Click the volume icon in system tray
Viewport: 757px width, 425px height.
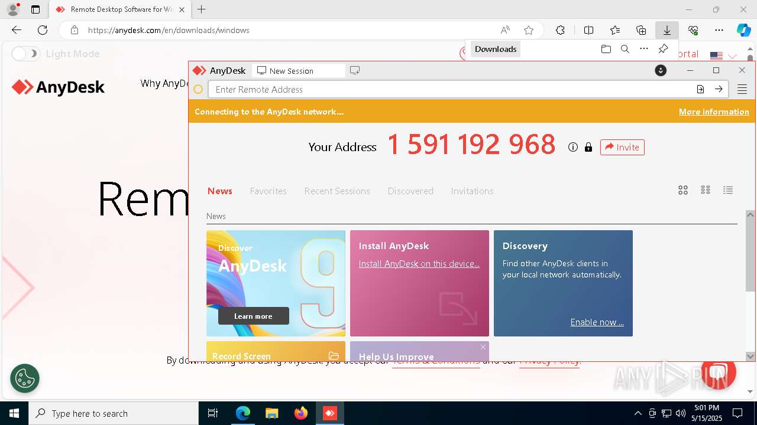681,413
